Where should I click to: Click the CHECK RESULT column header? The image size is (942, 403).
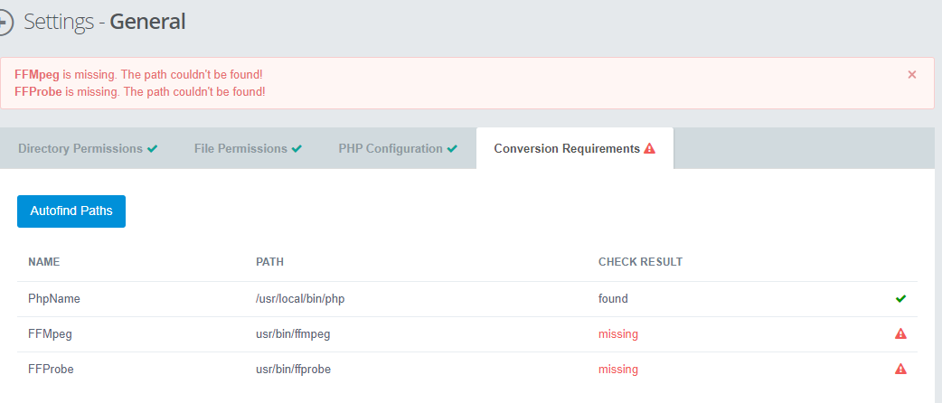tap(640, 262)
